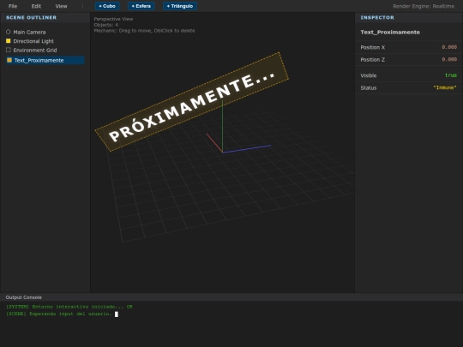Click the Inspector panel header

[x=409, y=17]
